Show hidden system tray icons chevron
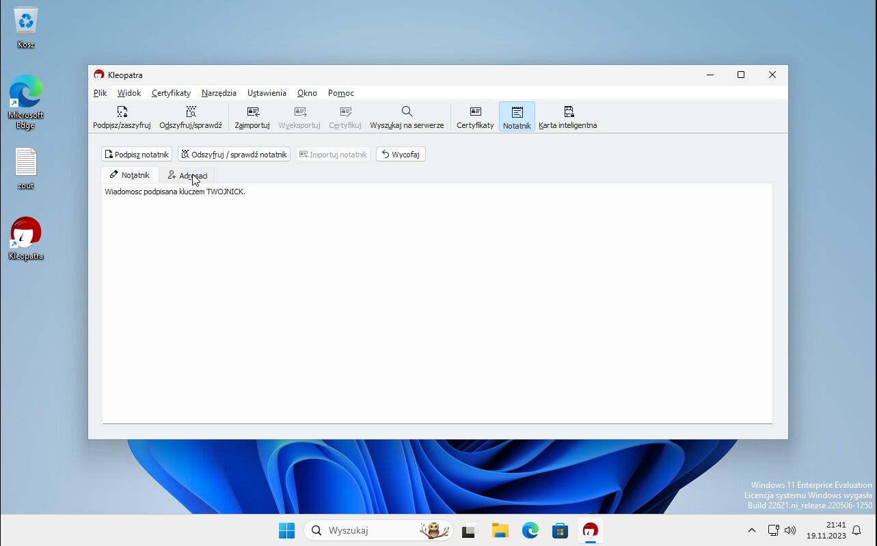 751,530
